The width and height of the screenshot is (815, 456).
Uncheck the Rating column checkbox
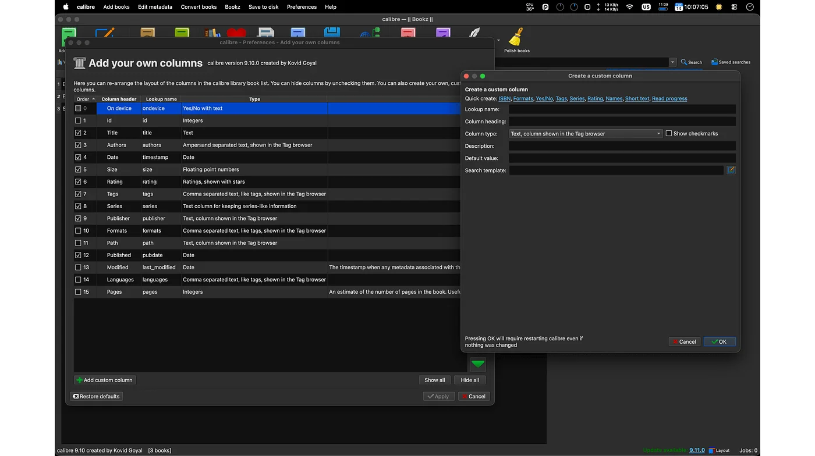(x=78, y=181)
